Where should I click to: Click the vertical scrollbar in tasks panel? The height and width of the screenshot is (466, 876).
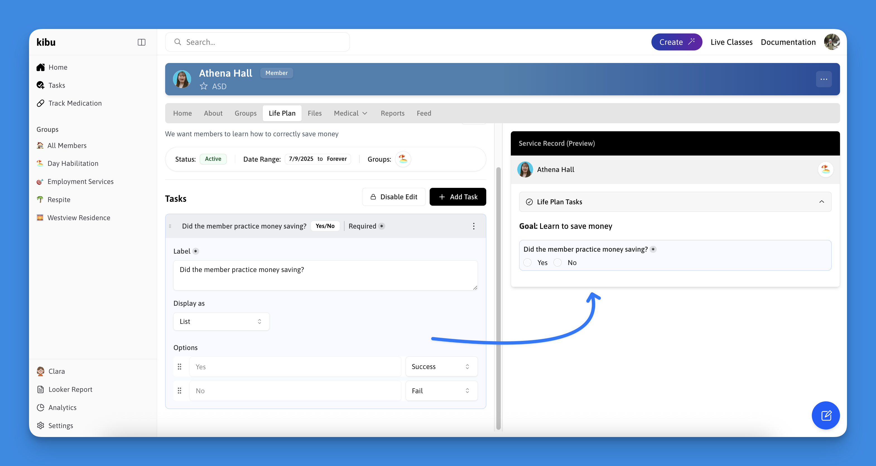coord(498,299)
